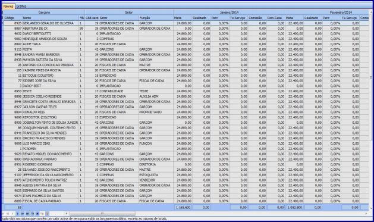Select GRACIETE COSTA ARAUJO BARBOSA row
The width and height of the screenshot is (374, 222).
click(186, 102)
